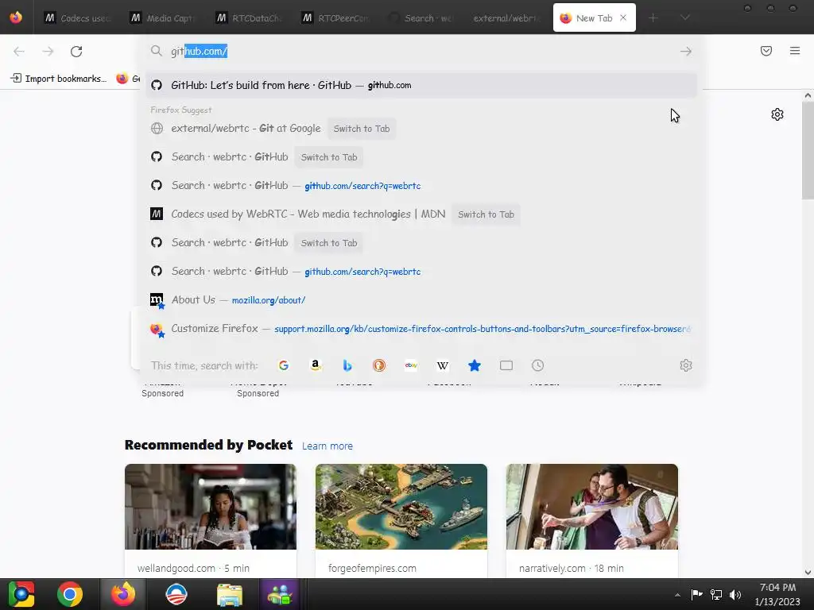Viewport: 814px width, 610px height.
Task: Open search settings gear in dropdown
Action: [x=686, y=365]
